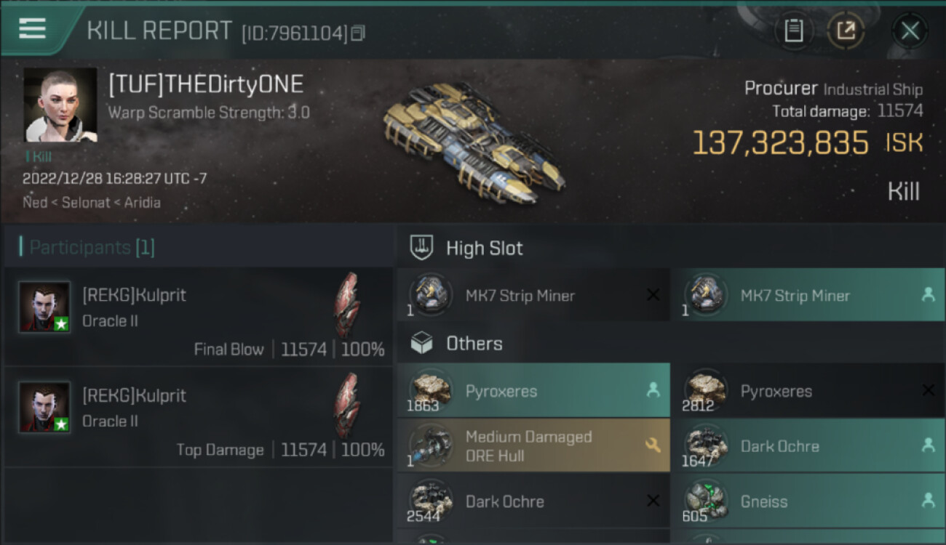Click the share export icon

(x=846, y=31)
